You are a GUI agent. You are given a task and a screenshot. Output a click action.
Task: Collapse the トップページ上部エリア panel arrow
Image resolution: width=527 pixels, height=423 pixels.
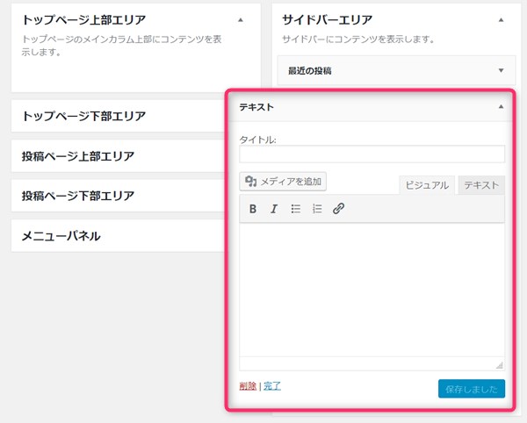(x=241, y=20)
